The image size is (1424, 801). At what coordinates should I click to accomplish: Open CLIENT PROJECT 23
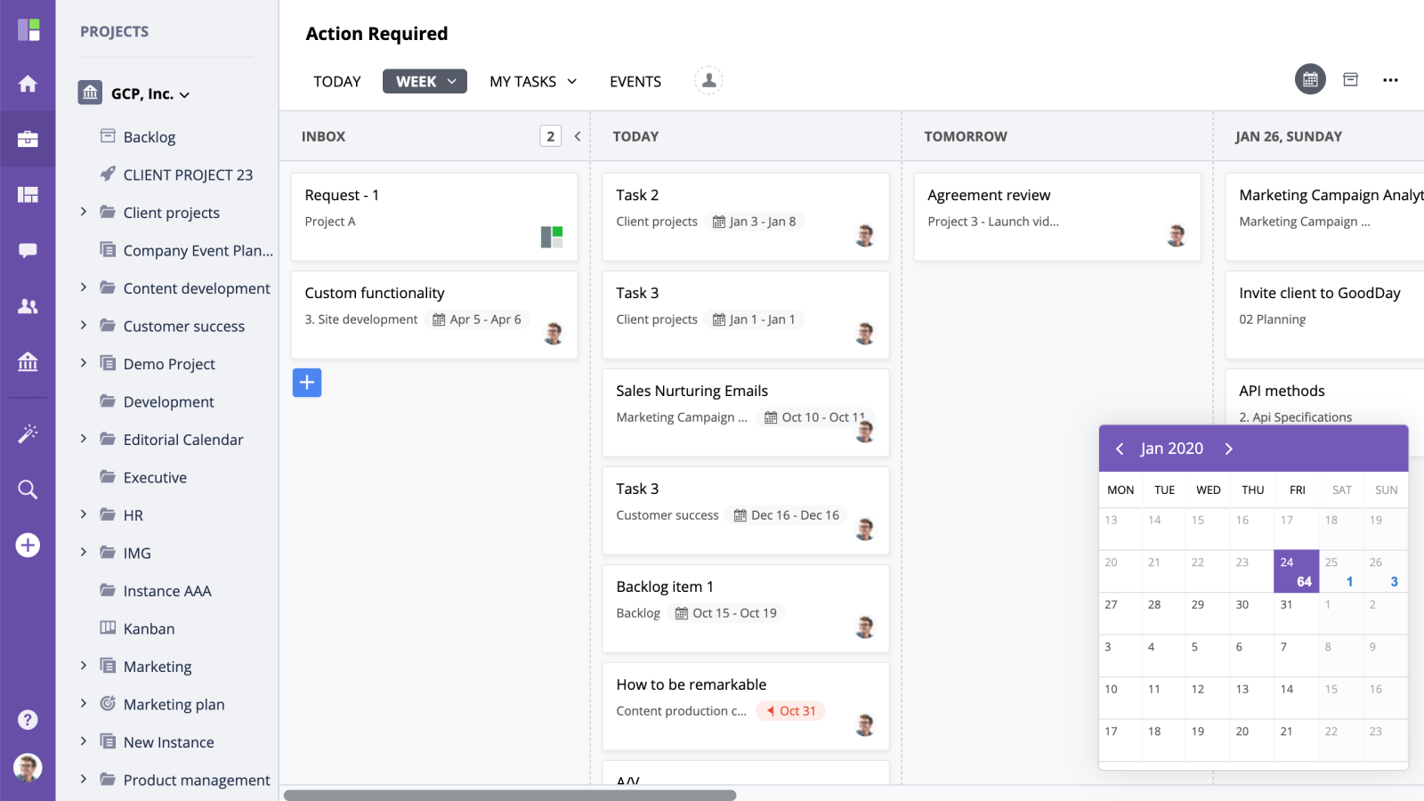[x=188, y=174]
